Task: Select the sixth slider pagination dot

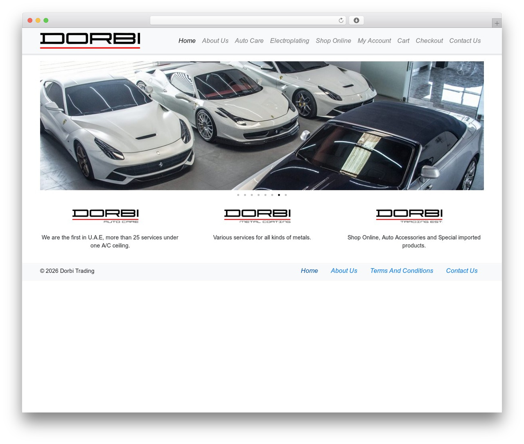Action: (272, 195)
